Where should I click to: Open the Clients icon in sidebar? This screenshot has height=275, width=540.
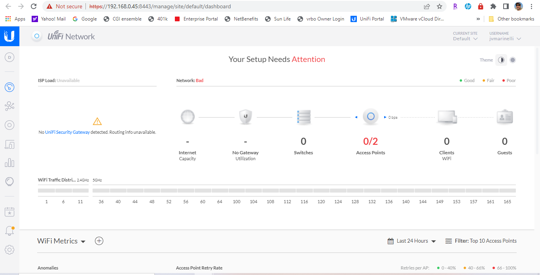[x=9, y=144]
